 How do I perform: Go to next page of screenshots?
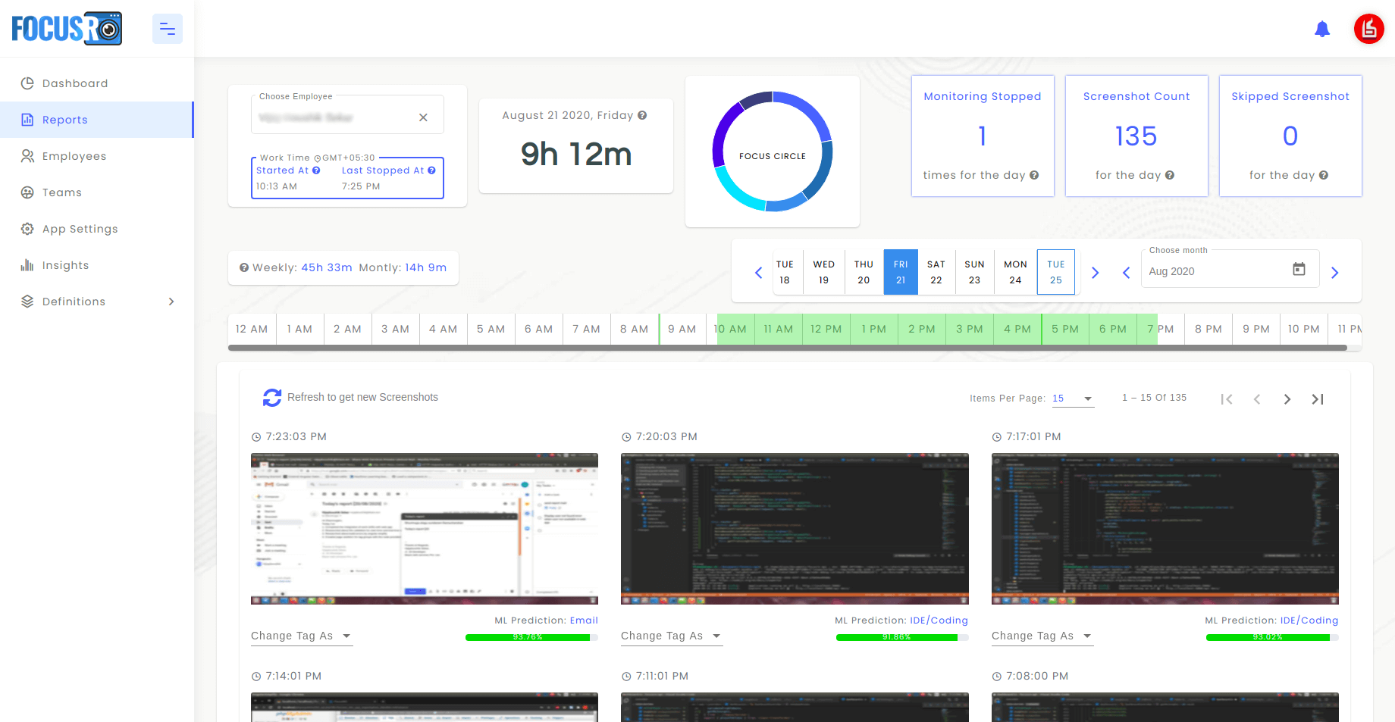click(1287, 399)
